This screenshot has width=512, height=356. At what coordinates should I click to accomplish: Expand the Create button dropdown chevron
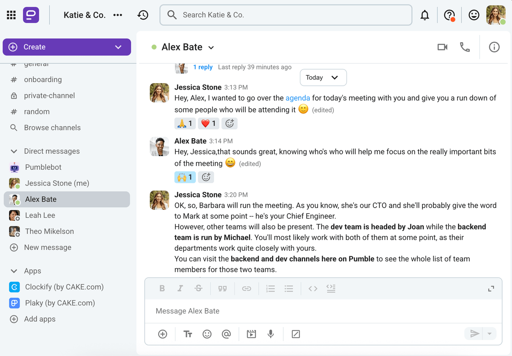[118, 47]
